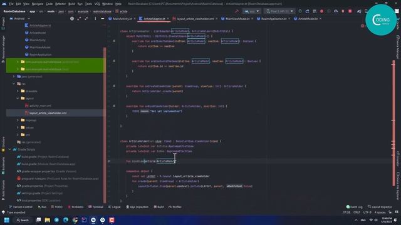Open the Profiler tool window
The image size is (401, 225).
click(175, 207)
